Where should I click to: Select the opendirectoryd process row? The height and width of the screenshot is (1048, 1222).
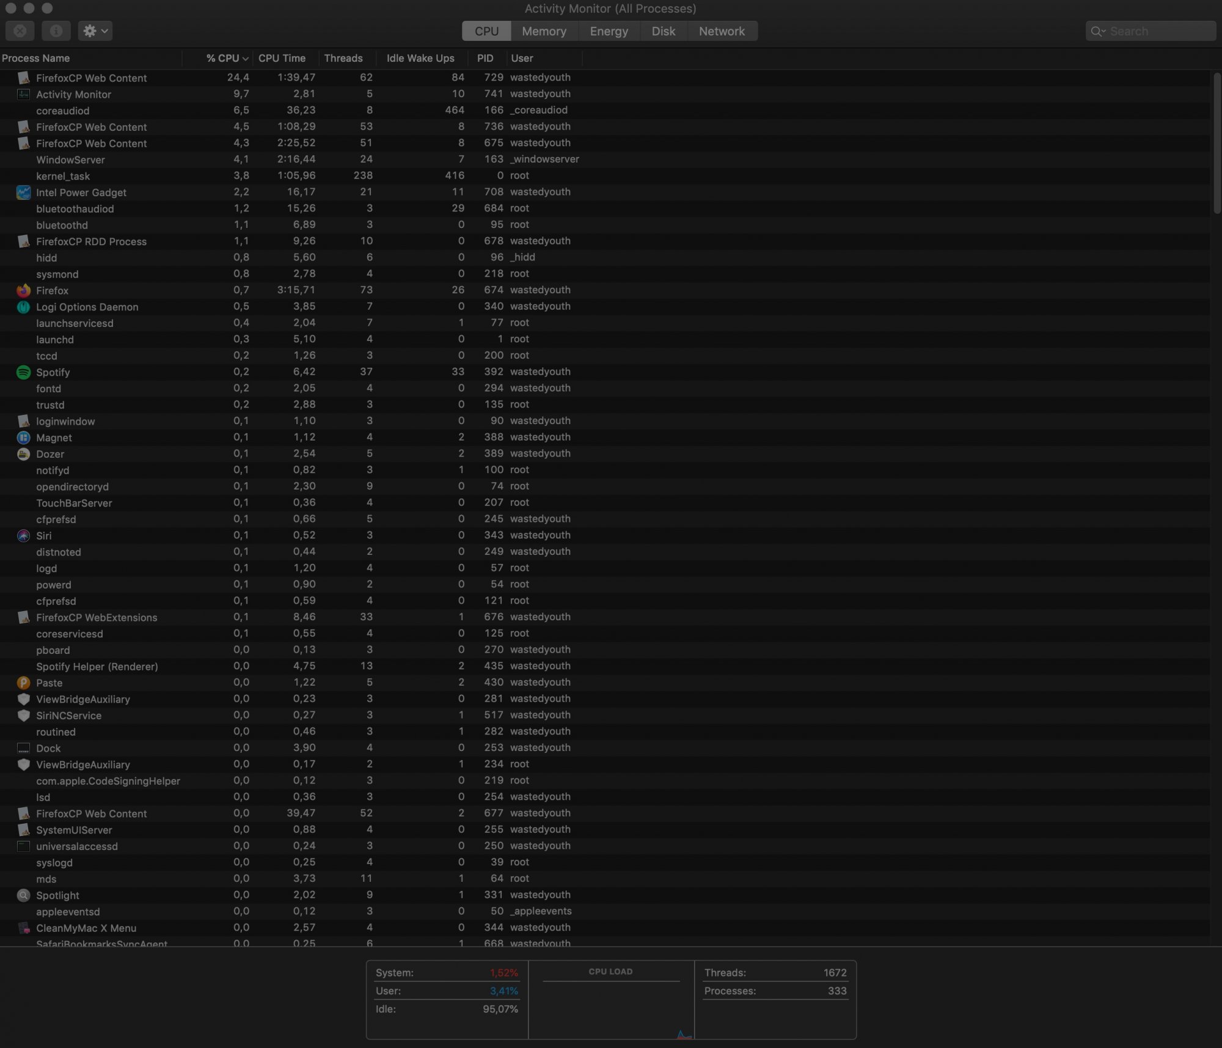tap(605, 486)
